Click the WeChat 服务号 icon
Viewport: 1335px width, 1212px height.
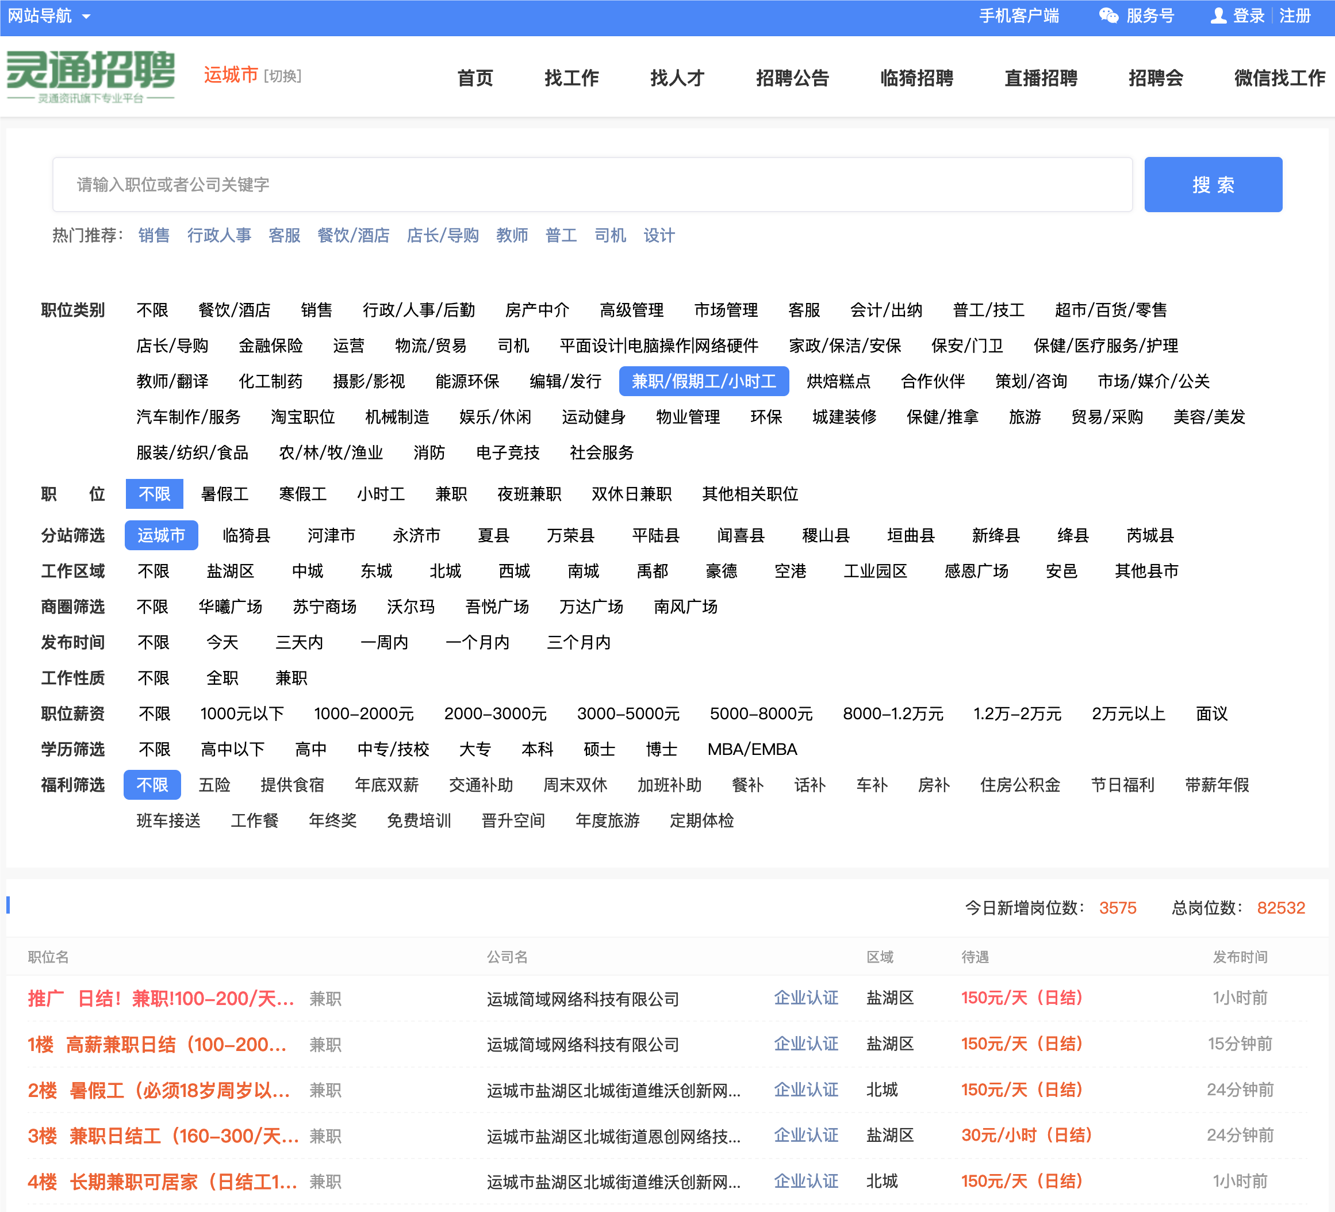click(1108, 15)
